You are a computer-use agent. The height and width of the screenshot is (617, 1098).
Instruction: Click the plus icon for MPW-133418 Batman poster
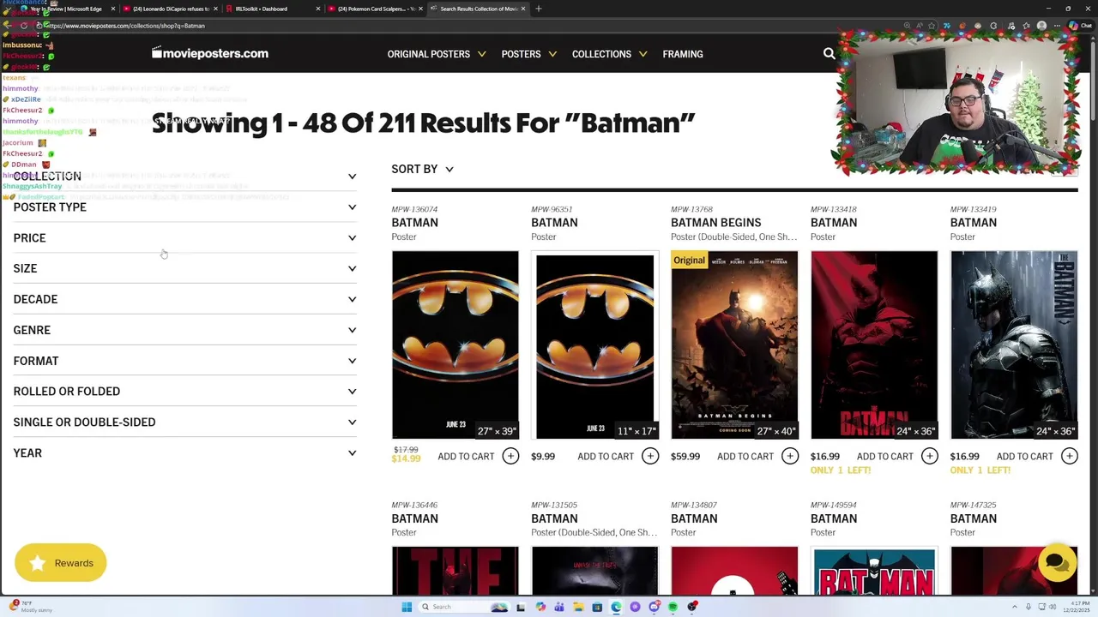[x=930, y=457]
